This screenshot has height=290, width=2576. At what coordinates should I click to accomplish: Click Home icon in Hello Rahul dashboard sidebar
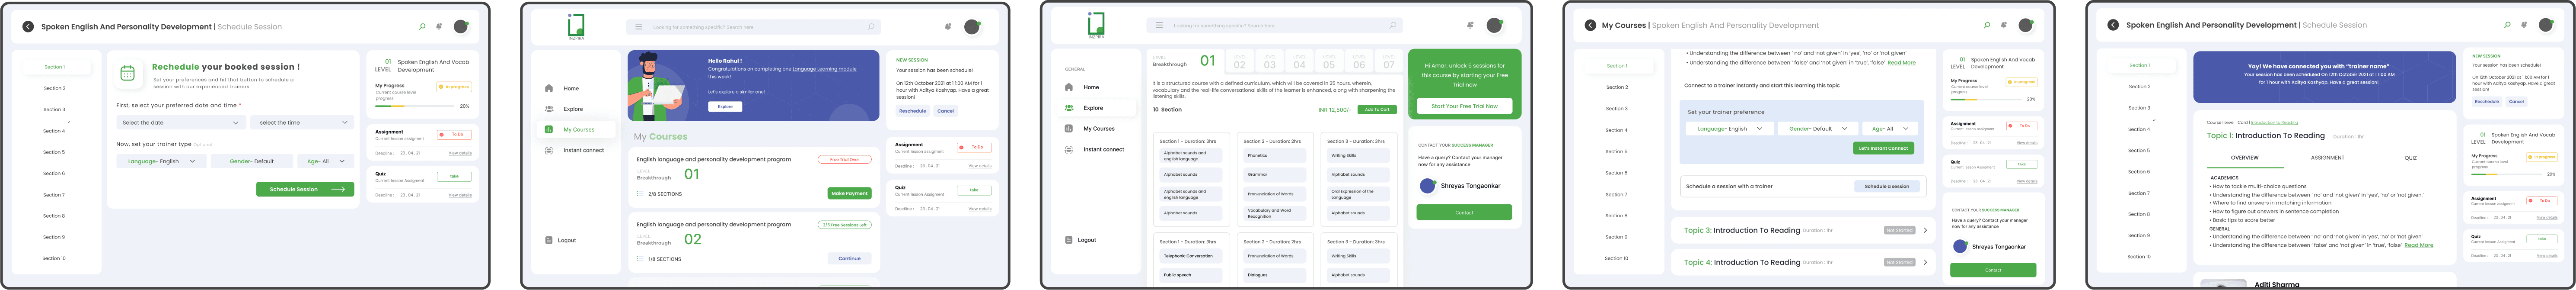pos(549,88)
